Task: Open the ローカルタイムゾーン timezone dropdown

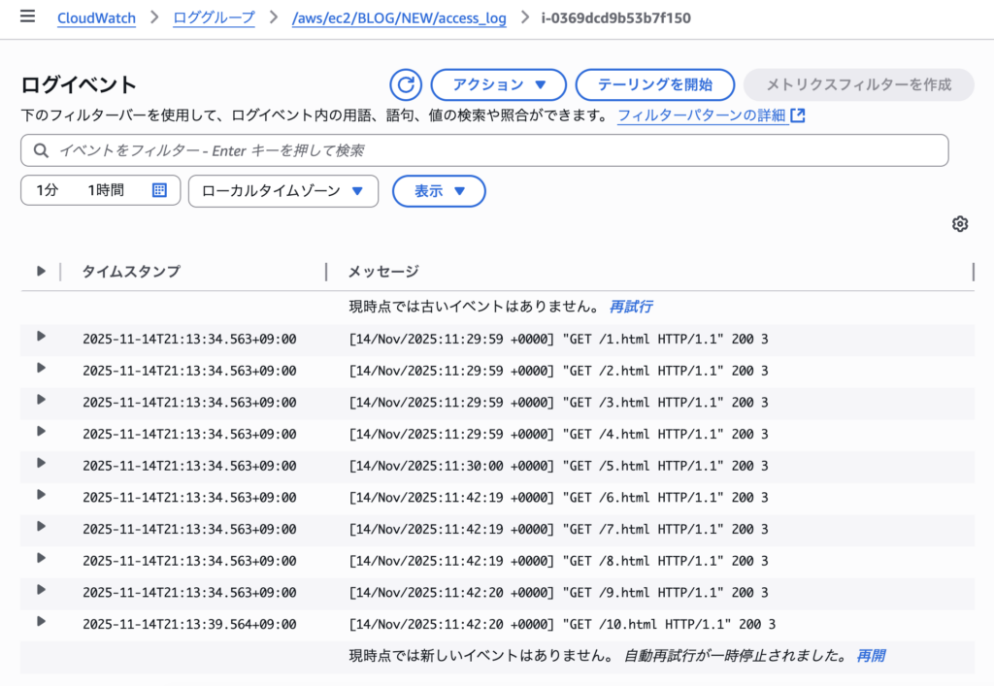Action: [282, 191]
